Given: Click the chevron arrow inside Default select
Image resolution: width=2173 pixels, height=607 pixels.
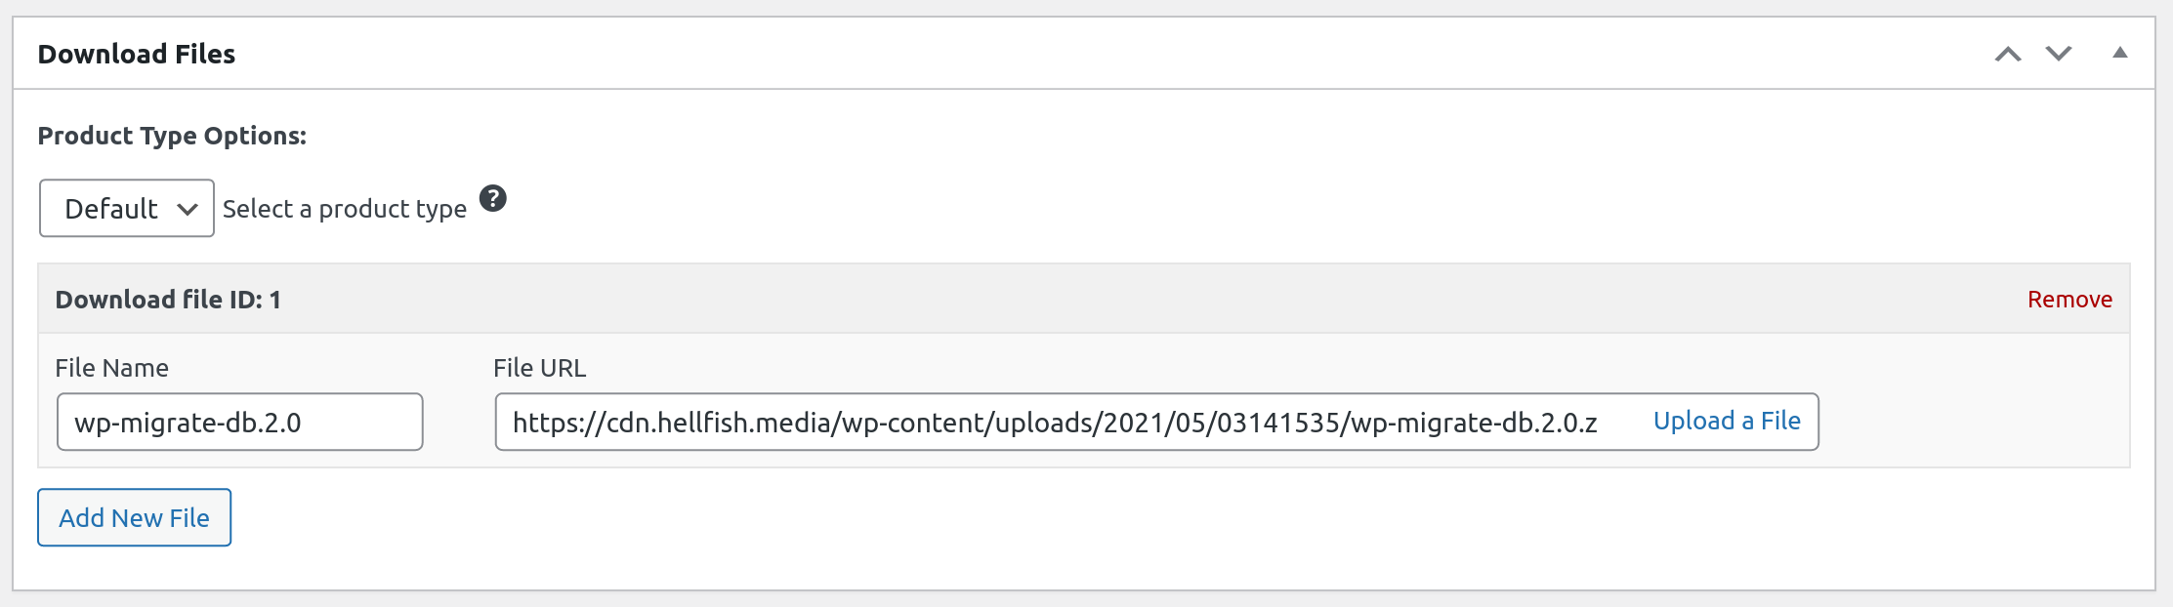Looking at the screenshot, I should pyautogui.click(x=188, y=209).
